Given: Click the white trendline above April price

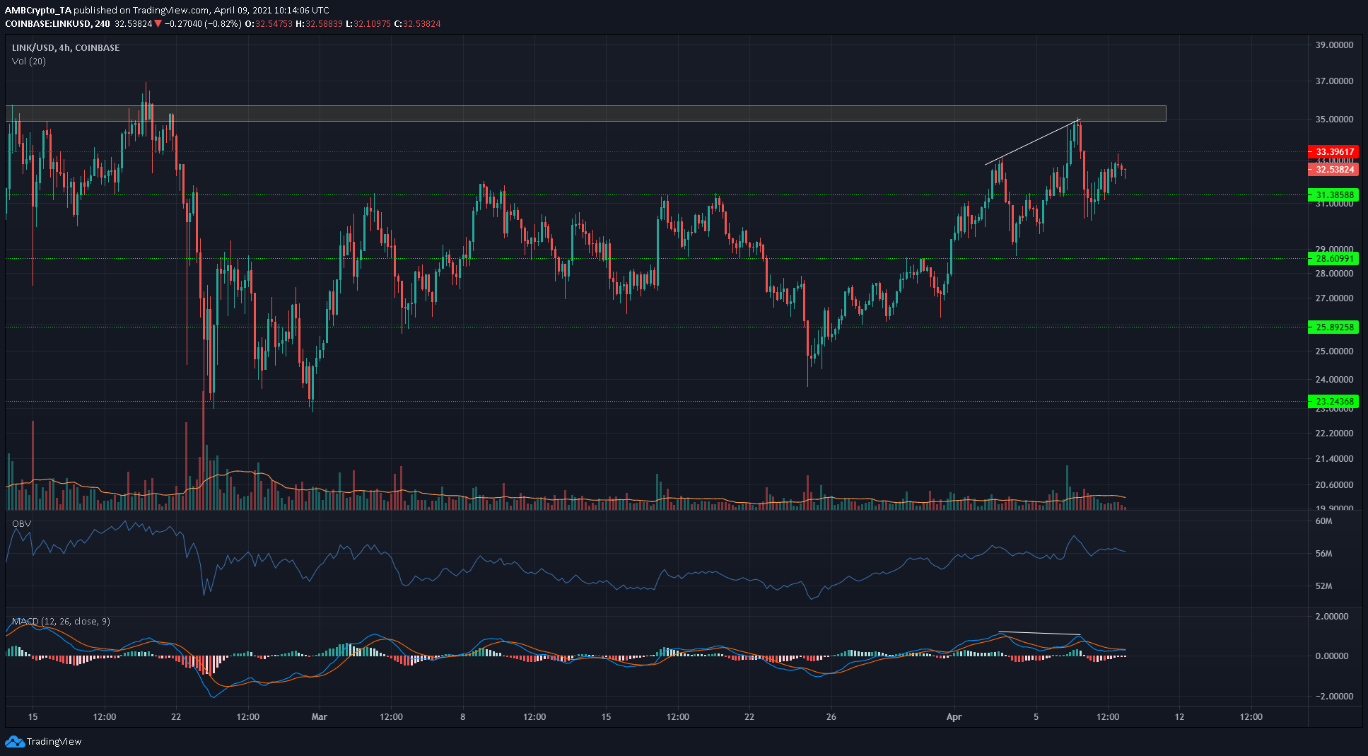Looking at the screenshot, I should coord(1031,142).
